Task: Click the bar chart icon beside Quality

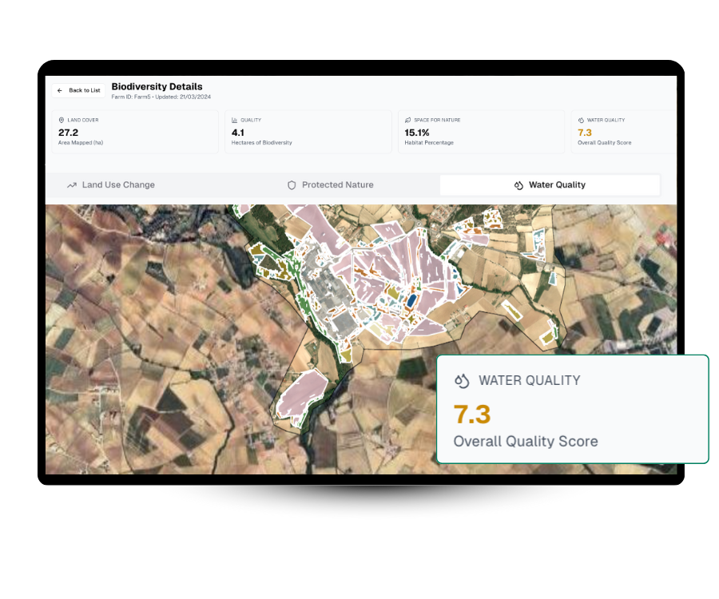Action: [235, 120]
